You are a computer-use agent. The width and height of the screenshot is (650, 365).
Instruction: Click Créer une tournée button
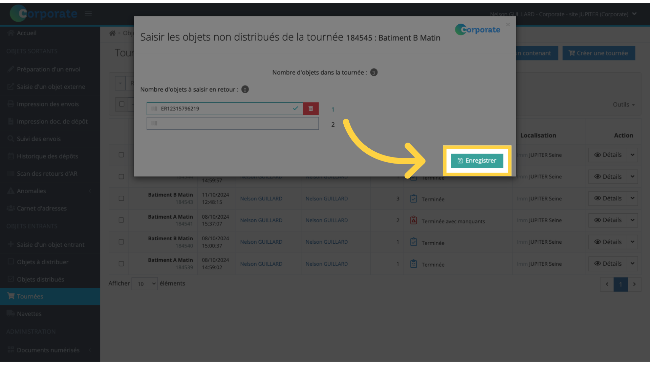[599, 53]
